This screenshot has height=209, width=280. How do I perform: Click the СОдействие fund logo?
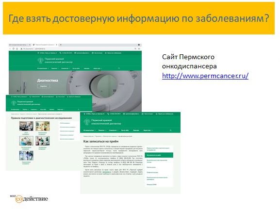point(29,199)
